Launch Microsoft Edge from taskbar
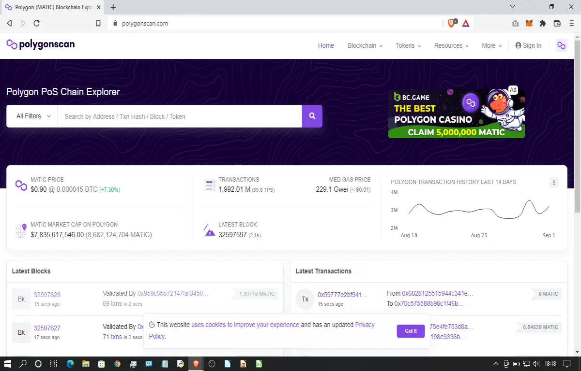This screenshot has height=371, width=581. [70, 364]
